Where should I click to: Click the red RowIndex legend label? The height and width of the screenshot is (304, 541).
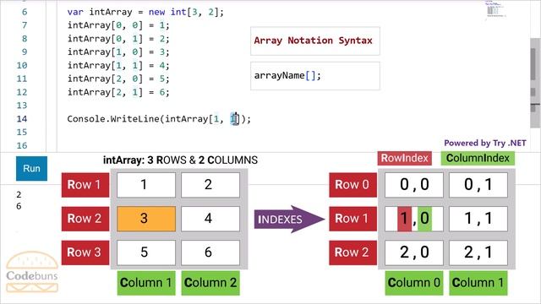(404, 158)
